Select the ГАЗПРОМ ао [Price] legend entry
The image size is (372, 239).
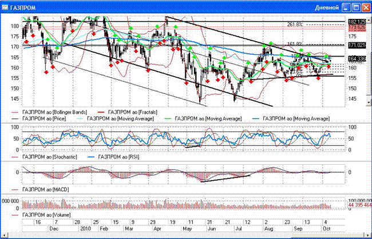pos(39,118)
